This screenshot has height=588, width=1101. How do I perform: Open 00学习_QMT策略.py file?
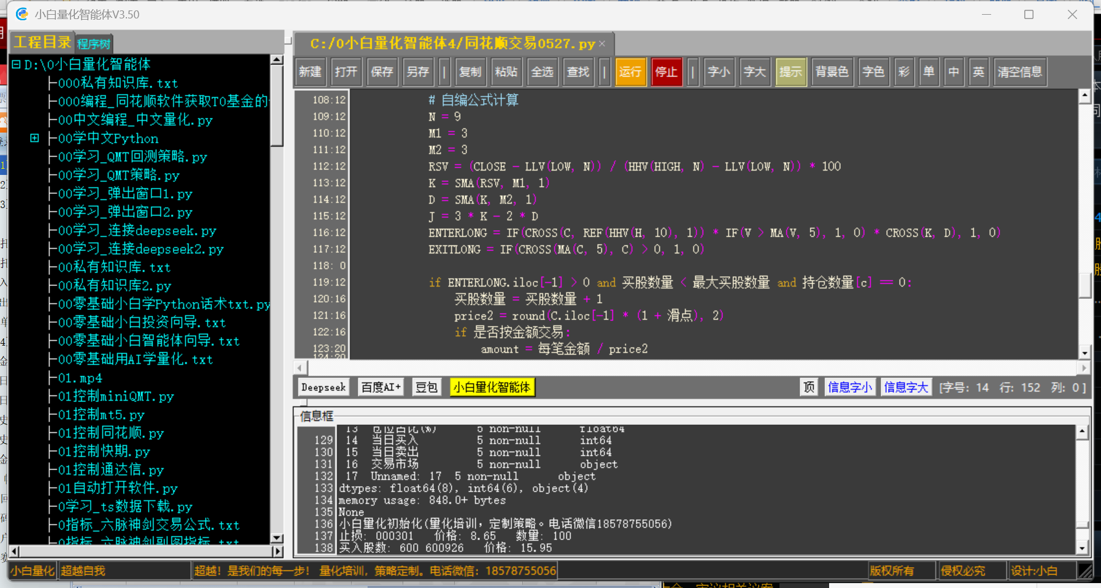pos(118,175)
